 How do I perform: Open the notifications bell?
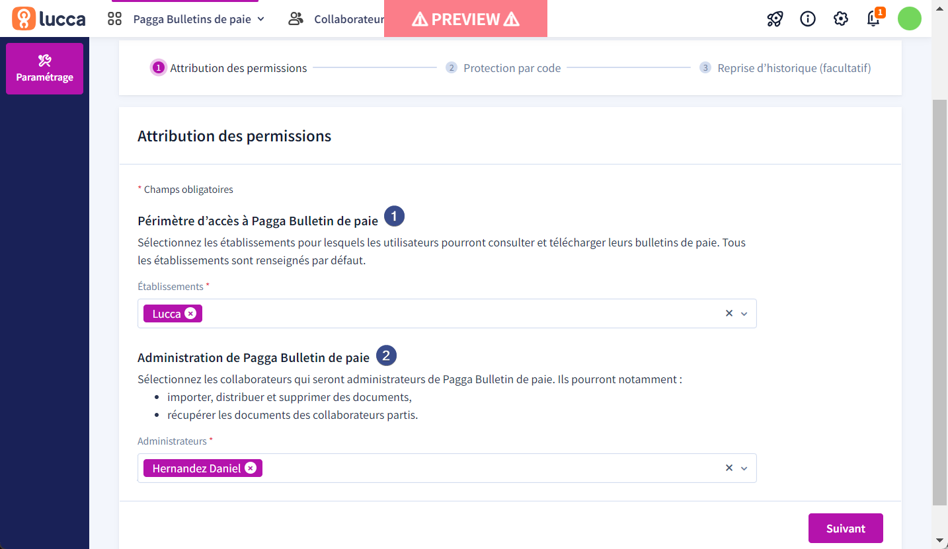873,18
